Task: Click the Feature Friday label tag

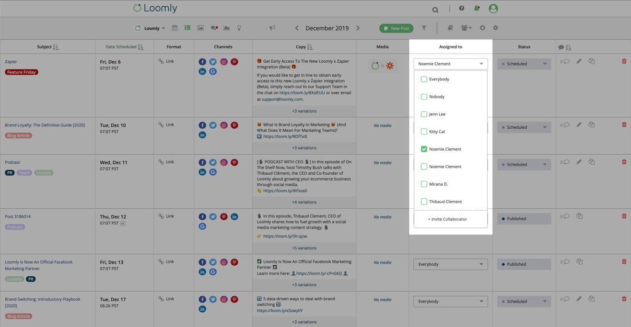Action: point(22,72)
